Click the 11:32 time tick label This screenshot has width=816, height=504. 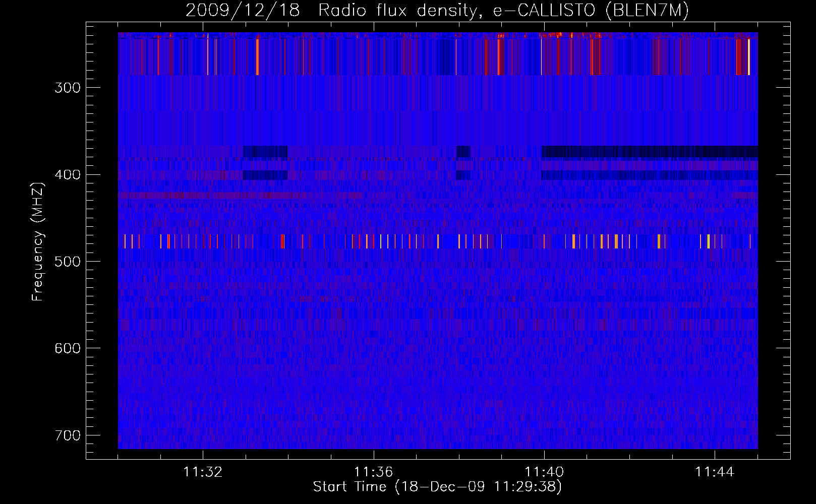tap(203, 472)
